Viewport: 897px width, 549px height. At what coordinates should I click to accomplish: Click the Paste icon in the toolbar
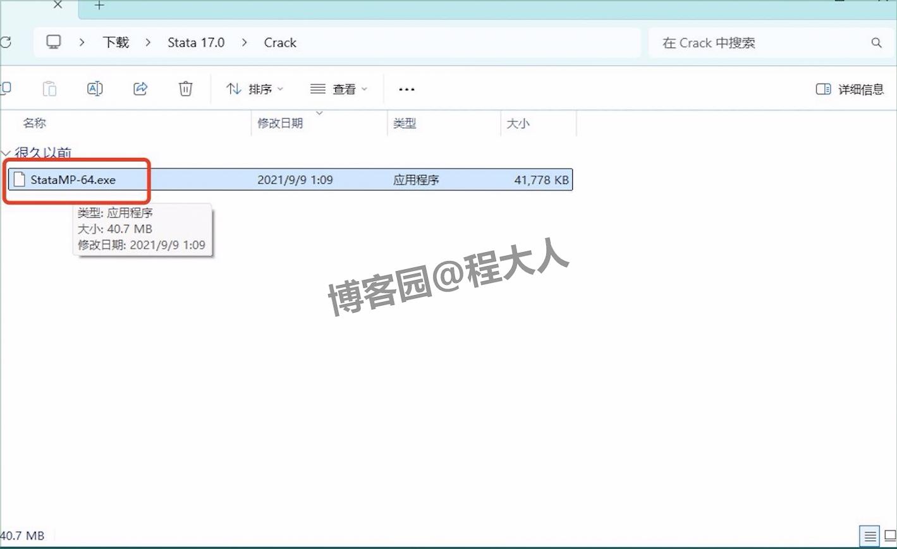[49, 88]
